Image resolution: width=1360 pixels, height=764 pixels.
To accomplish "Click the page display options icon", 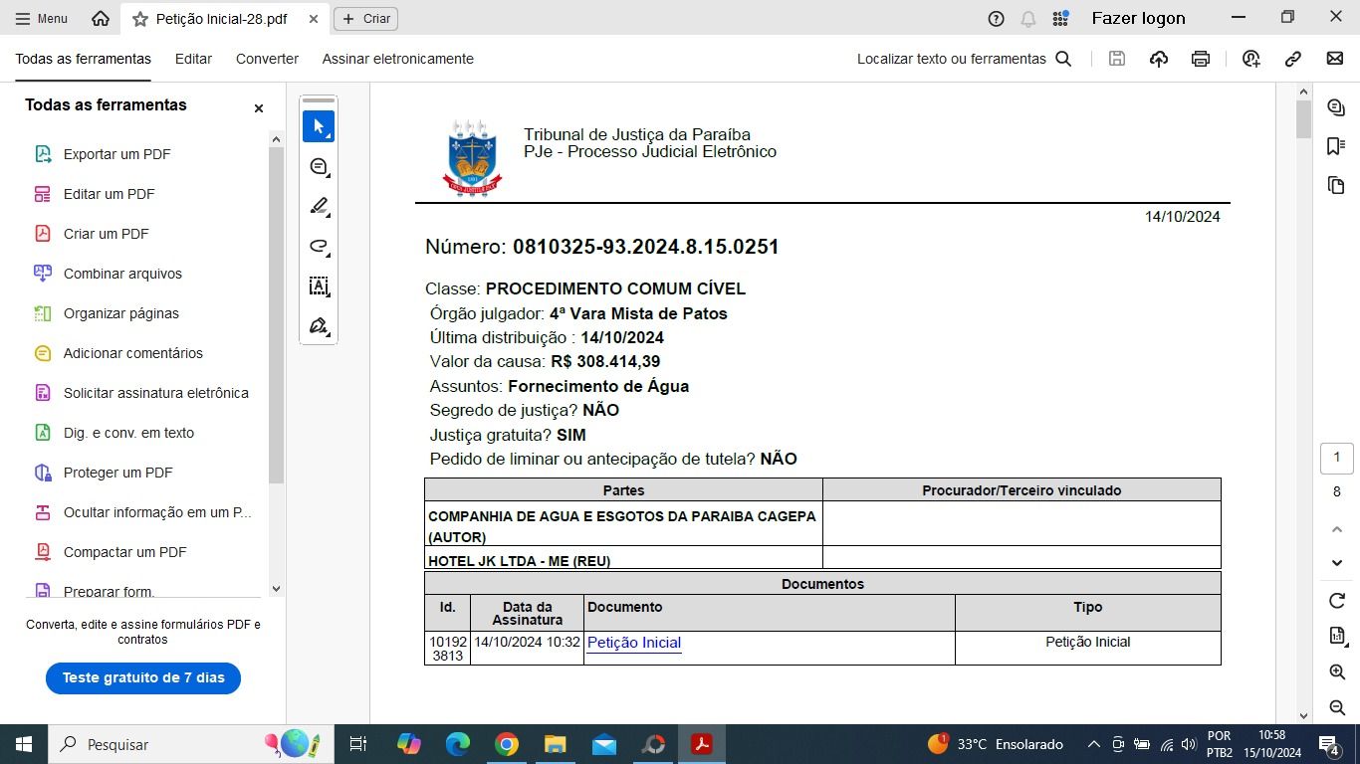I will 1337,636.
